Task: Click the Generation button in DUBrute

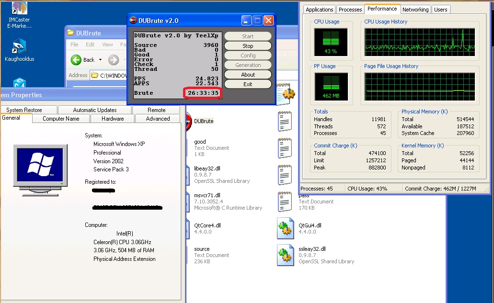Action: (x=248, y=65)
